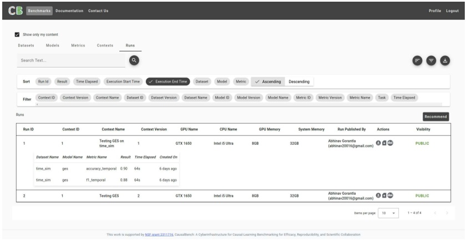Click the filter options round icon

pos(431,61)
